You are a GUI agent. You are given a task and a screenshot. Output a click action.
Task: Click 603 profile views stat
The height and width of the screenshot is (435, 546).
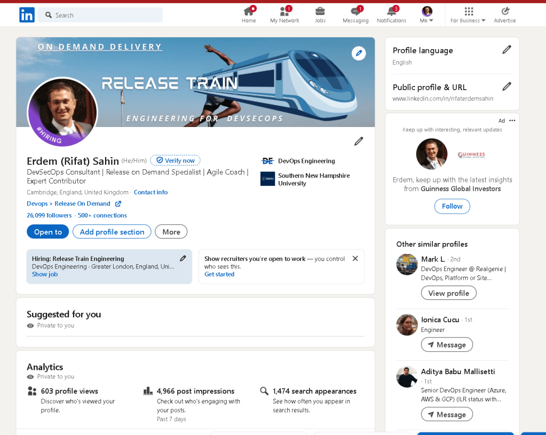click(69, 391)
